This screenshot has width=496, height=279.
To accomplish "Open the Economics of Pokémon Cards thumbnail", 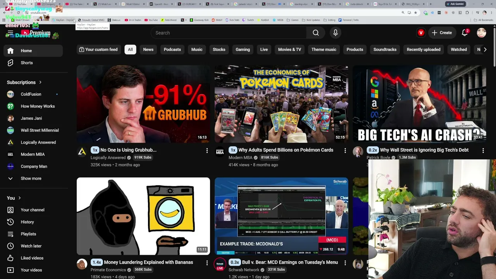I will point(281,104).
